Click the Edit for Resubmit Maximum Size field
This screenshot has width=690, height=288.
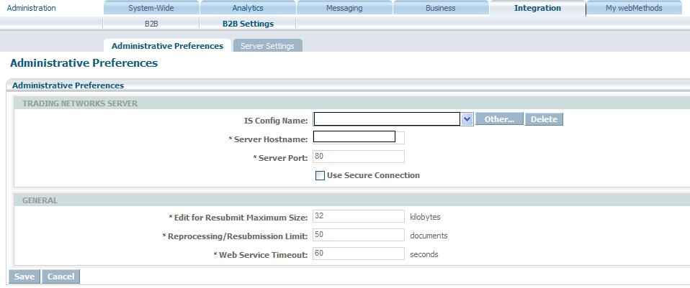[x=359, y=216]
